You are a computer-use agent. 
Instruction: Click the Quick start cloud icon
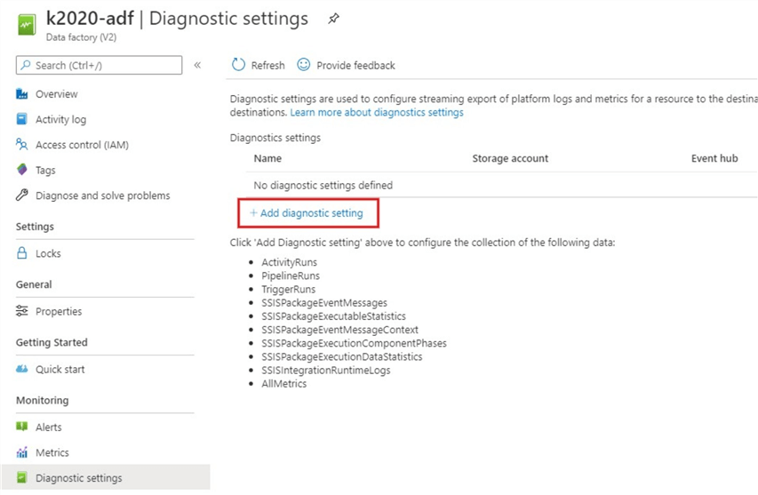click(21, 369)
